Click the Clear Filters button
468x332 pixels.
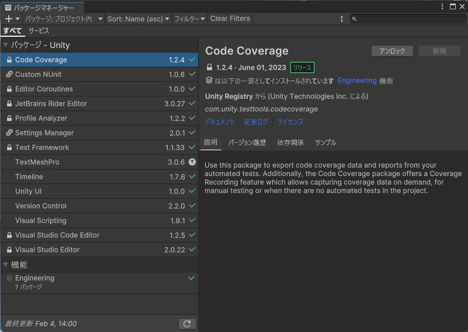[230, 19]
